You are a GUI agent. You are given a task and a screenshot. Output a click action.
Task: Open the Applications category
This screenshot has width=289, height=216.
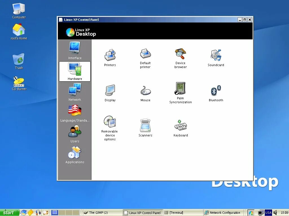(x=75, y=155)
